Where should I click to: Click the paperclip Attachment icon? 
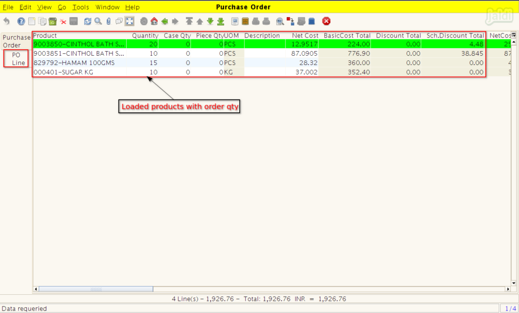(108, 21)
